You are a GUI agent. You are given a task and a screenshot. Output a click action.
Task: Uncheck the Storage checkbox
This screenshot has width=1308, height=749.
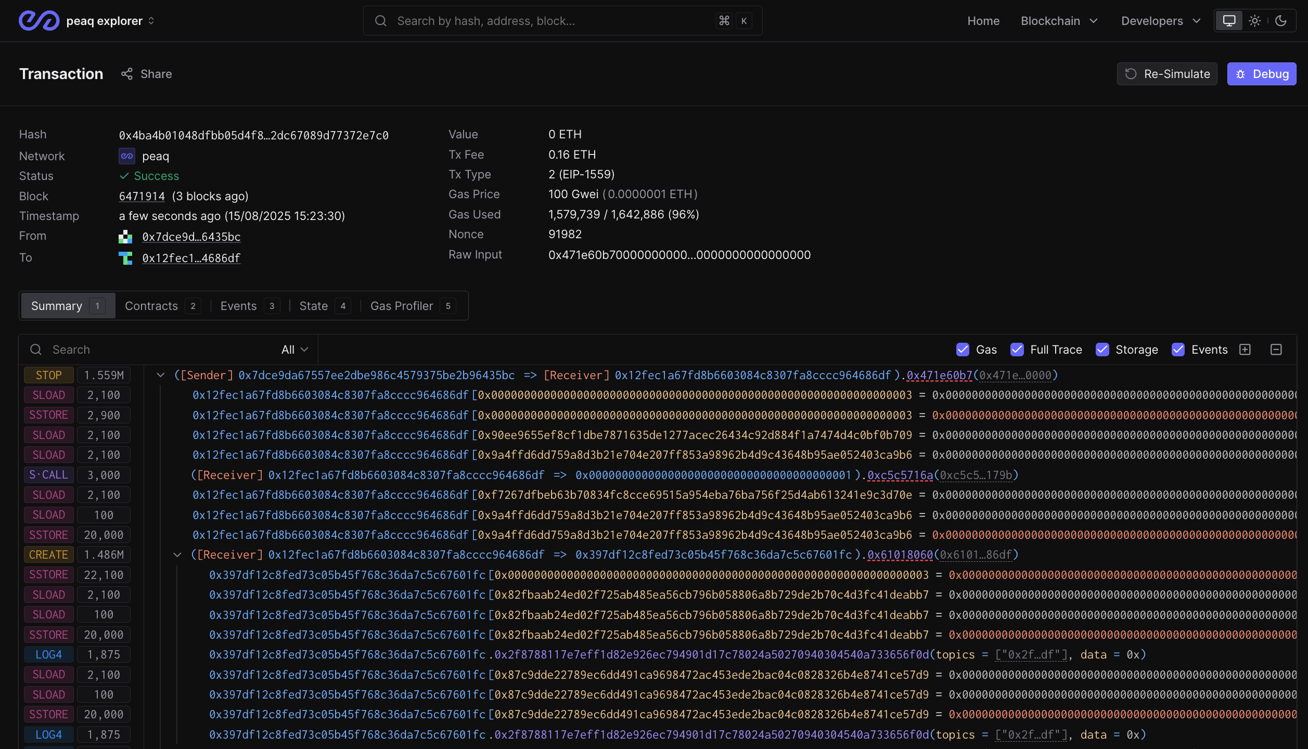click(x=1102, y=350)
